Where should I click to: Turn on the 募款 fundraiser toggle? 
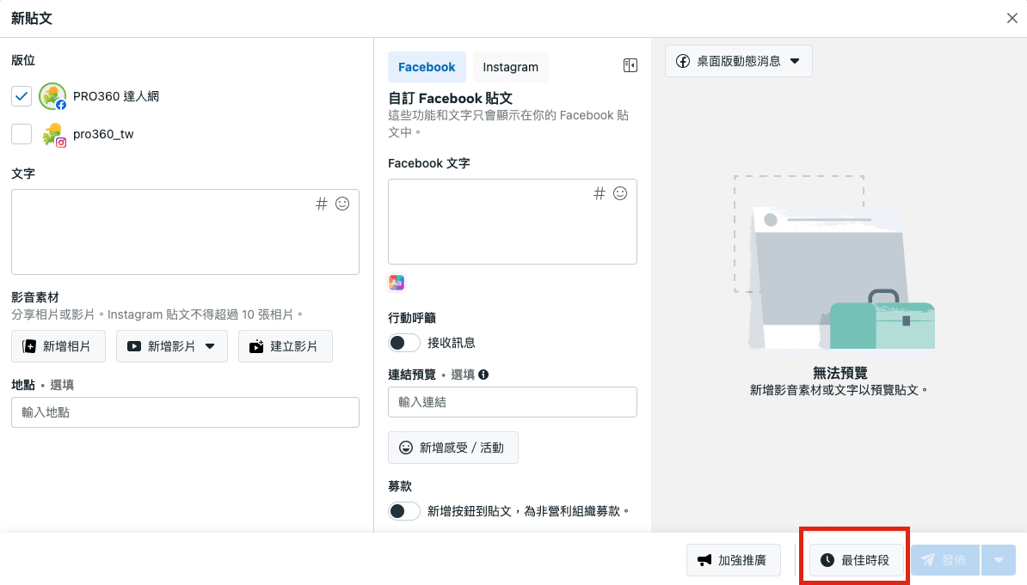click(x=403, y=511)
